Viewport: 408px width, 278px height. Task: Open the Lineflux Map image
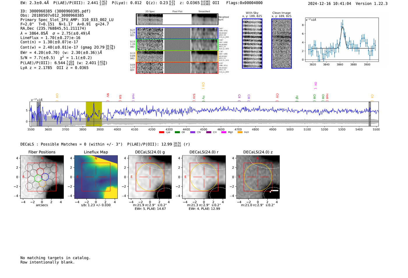tap(96, 177)
